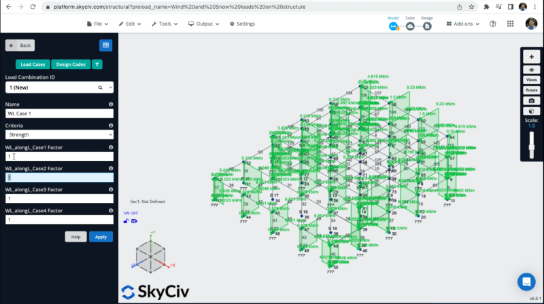Image resolution: width=544 pixels, height=304 pixels.
Task: Adjust the Scale slider handle
Action: [532, 147]
